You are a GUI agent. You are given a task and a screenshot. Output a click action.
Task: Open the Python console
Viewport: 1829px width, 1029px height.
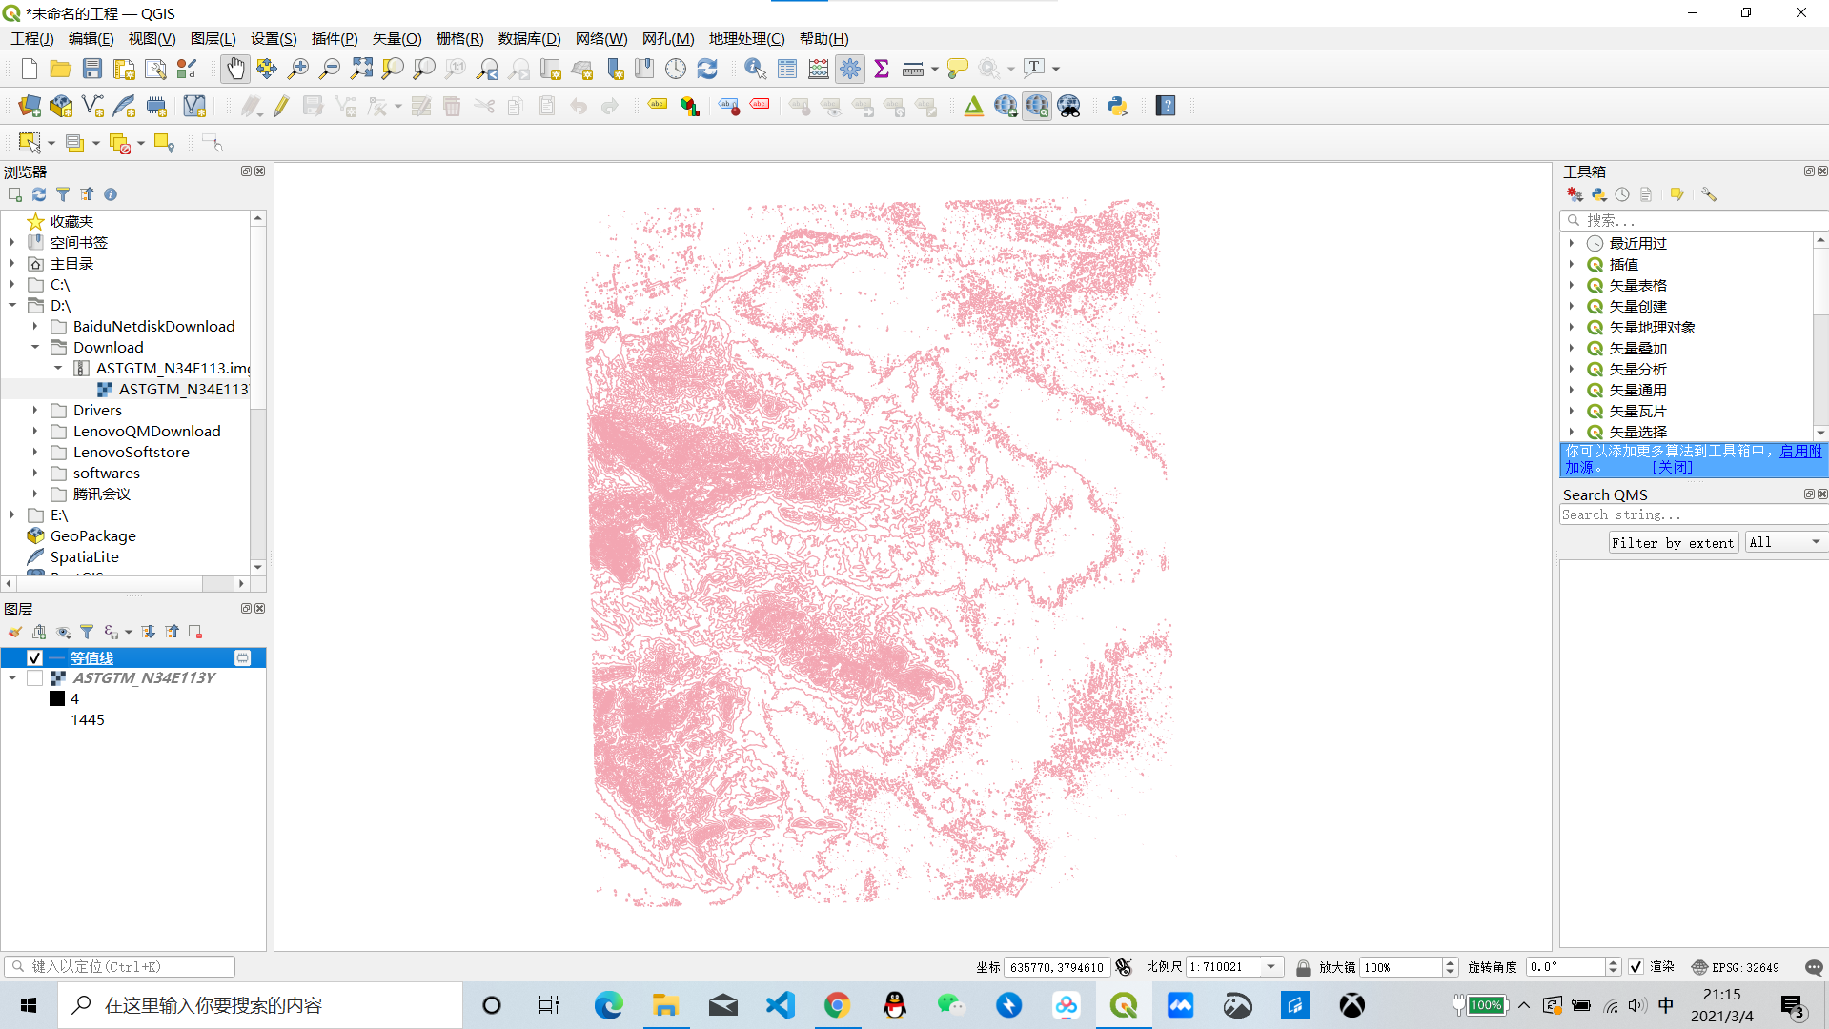(1116, 106)
